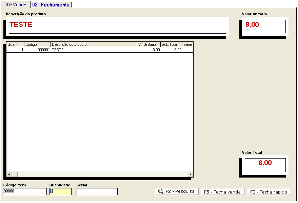This screenshot has height=203, width=298.
Task: Click the Vlr.Unitário column header
Action: (x=148, y=44)
